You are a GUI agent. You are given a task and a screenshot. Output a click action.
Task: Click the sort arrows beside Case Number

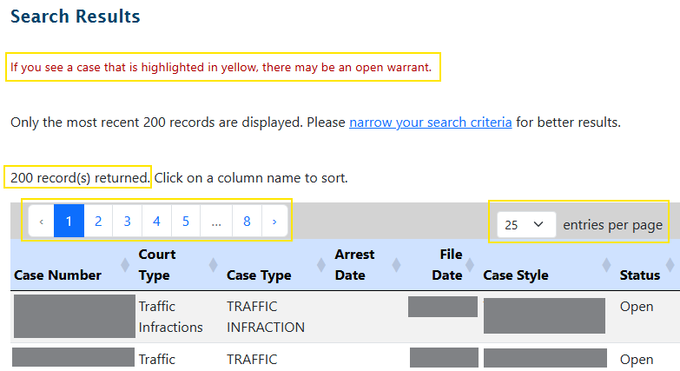click(x=125, y=265)
